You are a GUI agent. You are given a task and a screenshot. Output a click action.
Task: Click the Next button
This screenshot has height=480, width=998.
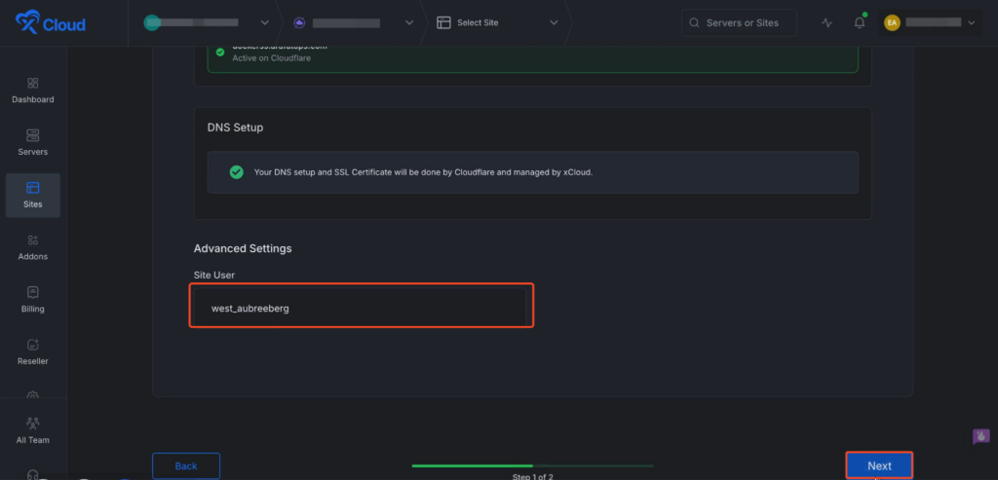pos(879,465)
